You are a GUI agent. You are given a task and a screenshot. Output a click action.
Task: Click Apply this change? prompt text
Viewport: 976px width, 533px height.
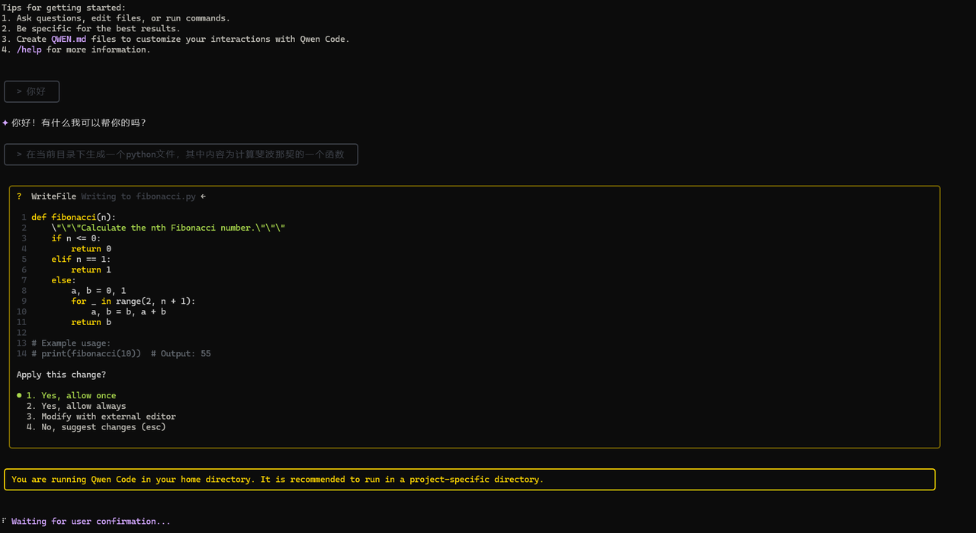pos(61,375)
